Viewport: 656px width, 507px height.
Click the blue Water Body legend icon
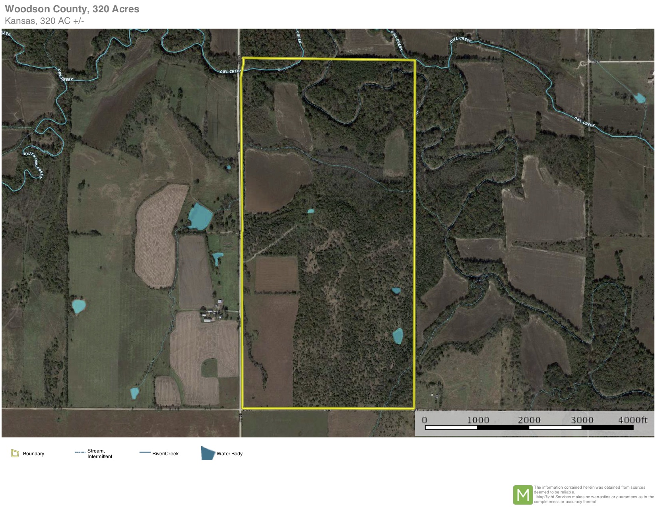point(208,453)
